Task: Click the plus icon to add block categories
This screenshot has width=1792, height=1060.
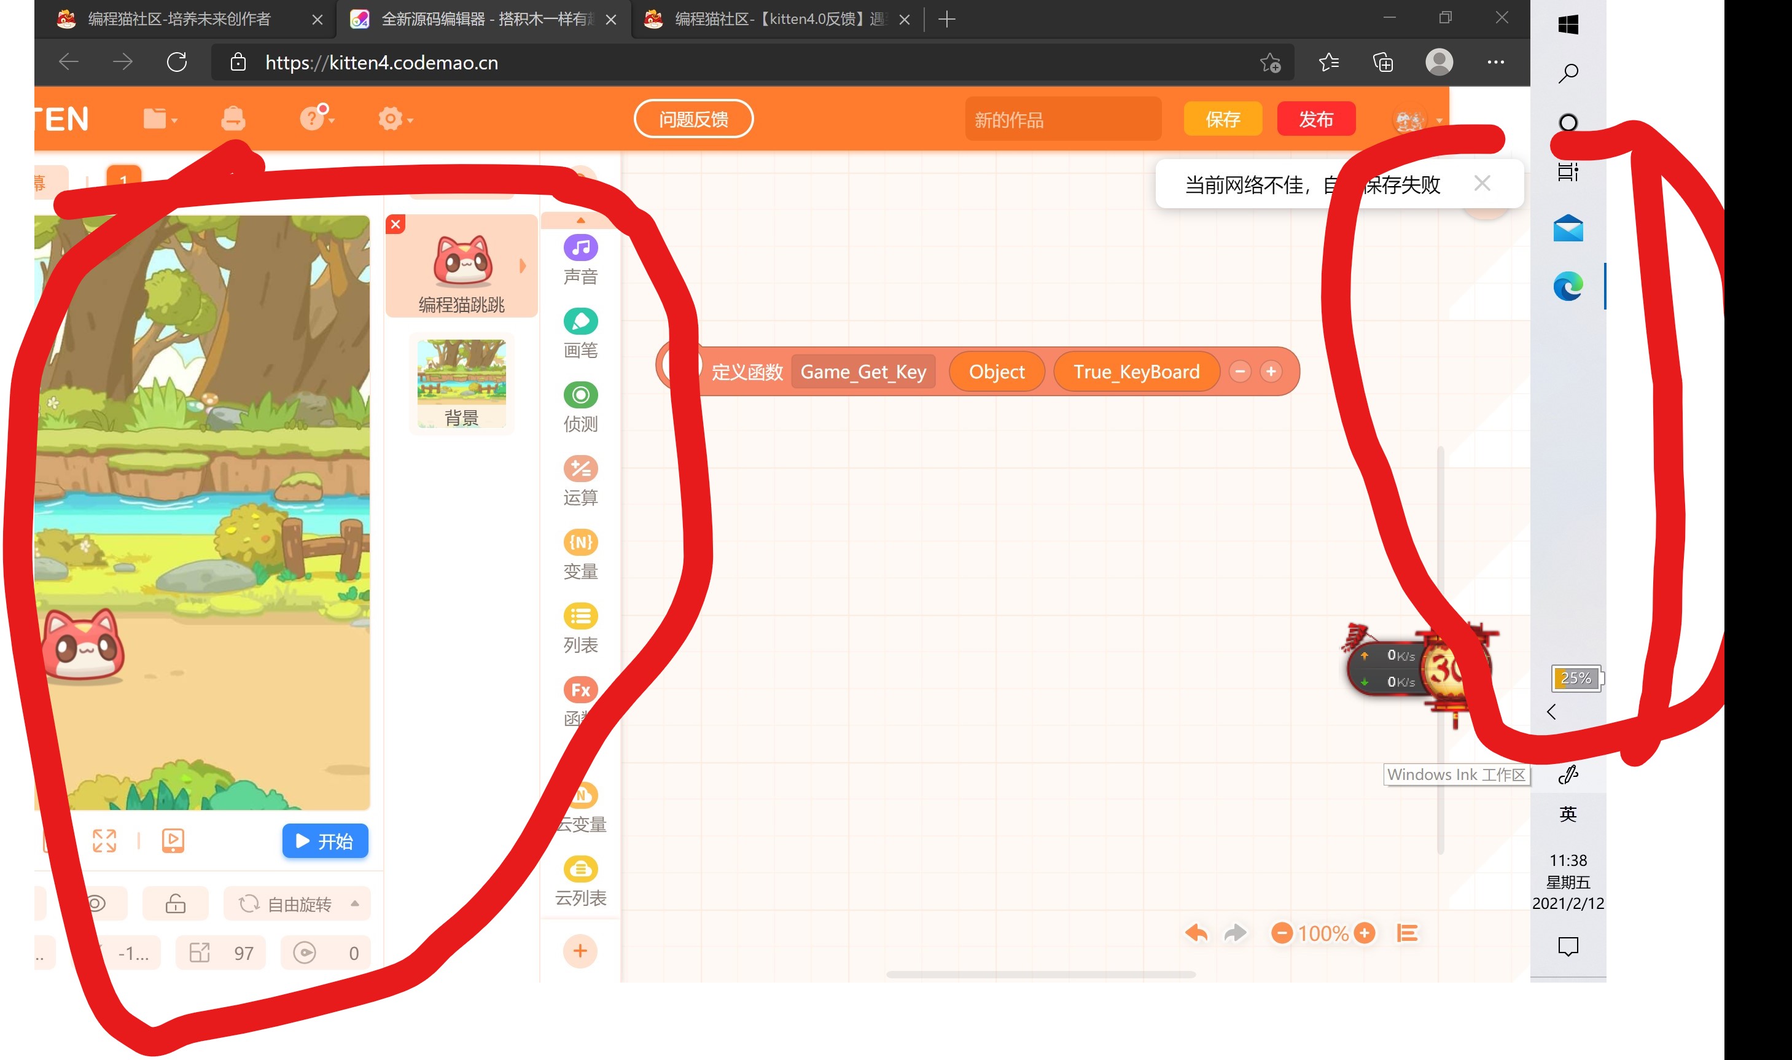Action: pyautogui.click(x=580, y=951)
